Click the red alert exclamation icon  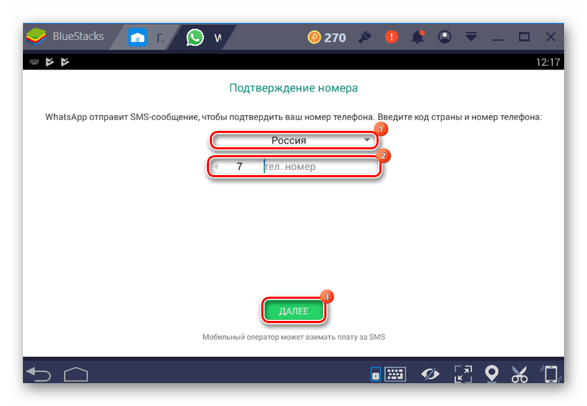[x=391, y=37]
